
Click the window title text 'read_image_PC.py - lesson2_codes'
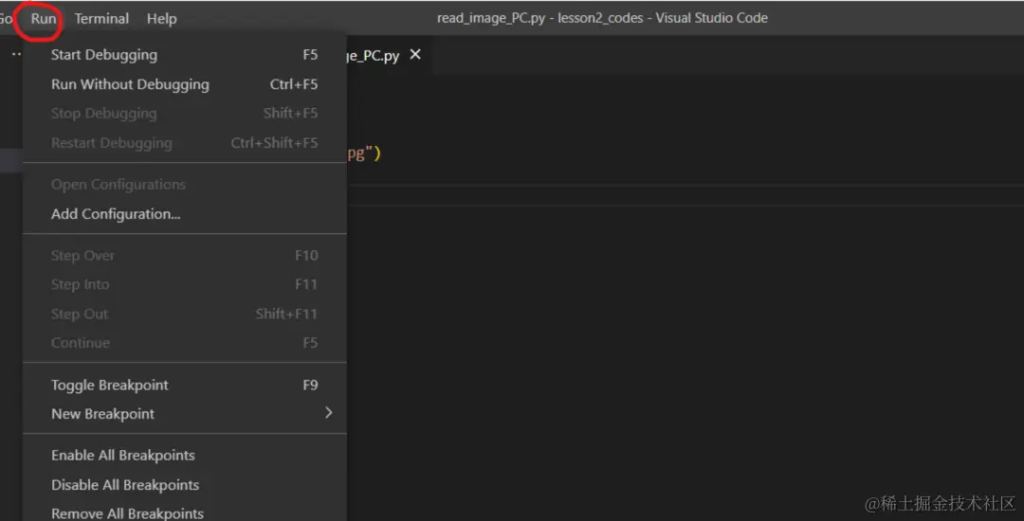pos(541,18)
